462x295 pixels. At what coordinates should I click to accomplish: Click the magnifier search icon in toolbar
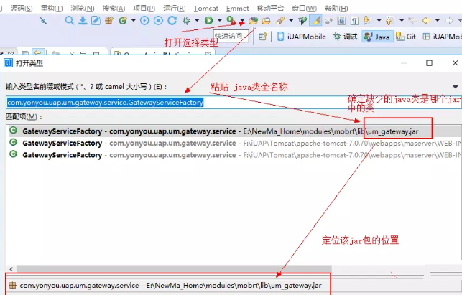(x=69, y=20)
